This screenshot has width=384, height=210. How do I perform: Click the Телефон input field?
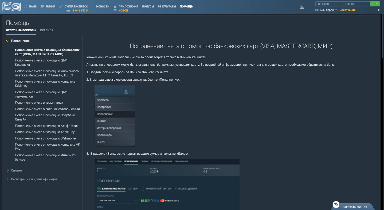tap(329, 4)
